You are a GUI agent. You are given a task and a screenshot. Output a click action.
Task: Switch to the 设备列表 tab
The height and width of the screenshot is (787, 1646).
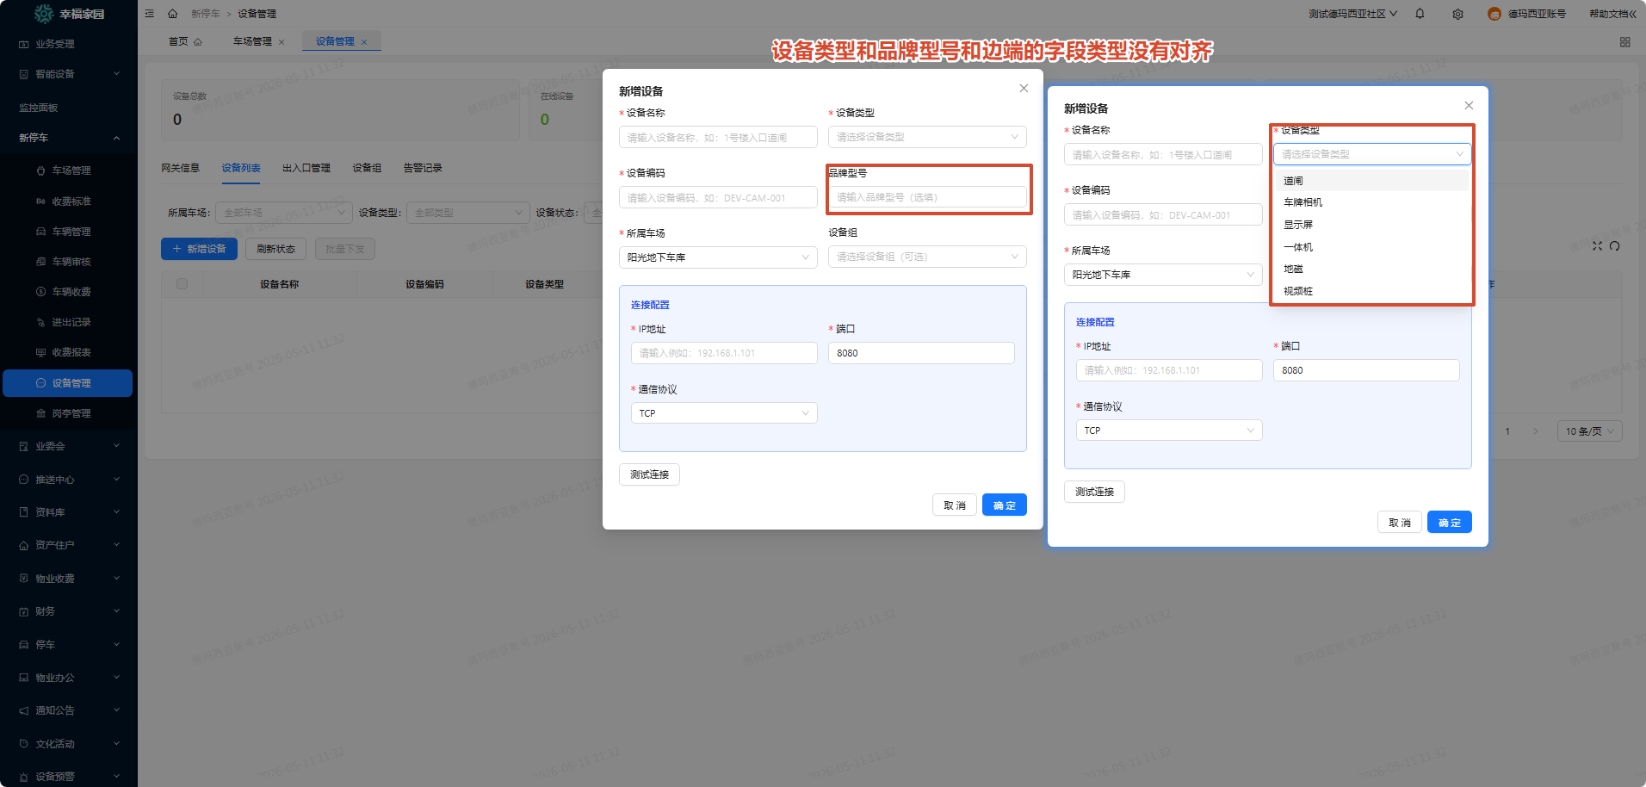[x=241, y=168]
